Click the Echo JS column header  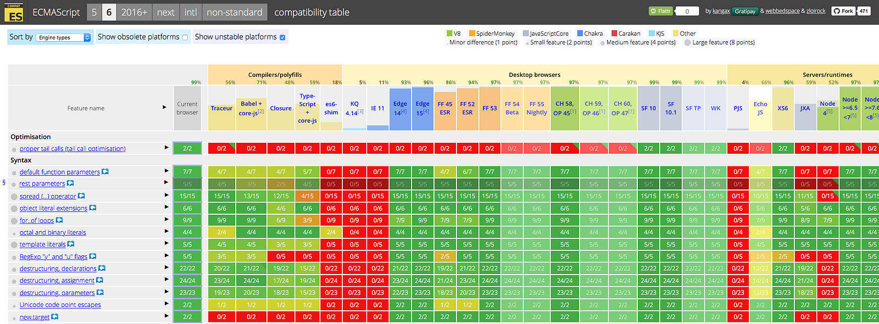click(760, 108)
